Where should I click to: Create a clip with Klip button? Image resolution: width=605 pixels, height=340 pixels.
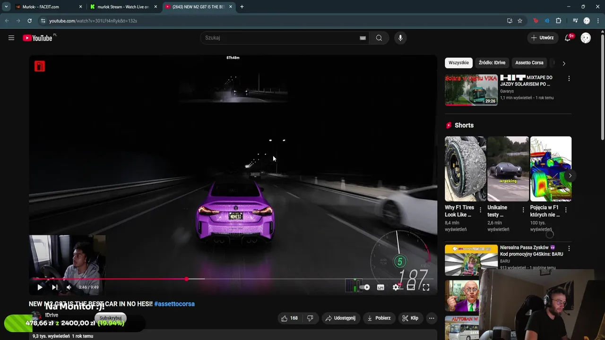tap(410, 318)
